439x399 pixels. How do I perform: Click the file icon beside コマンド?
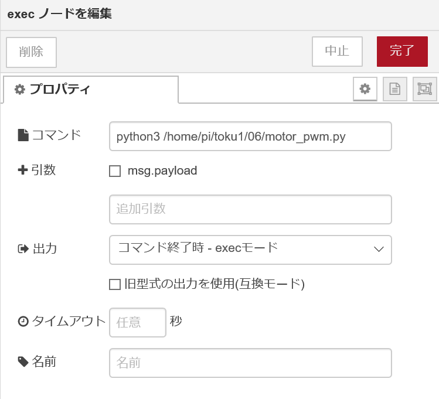pyautogui.click(x=23, y=135)
